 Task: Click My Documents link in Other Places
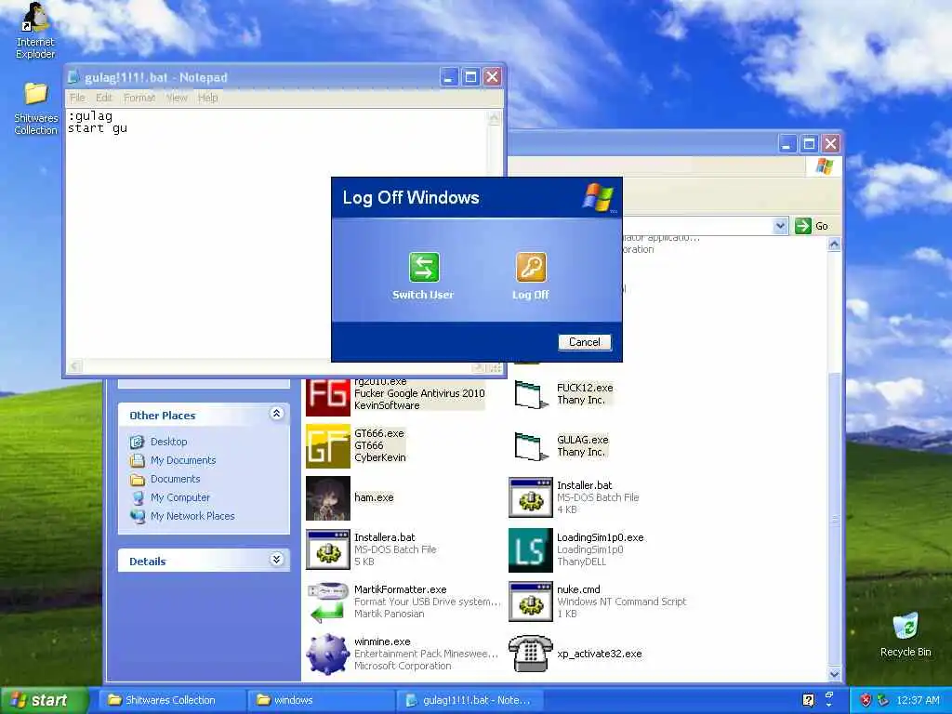183,460
